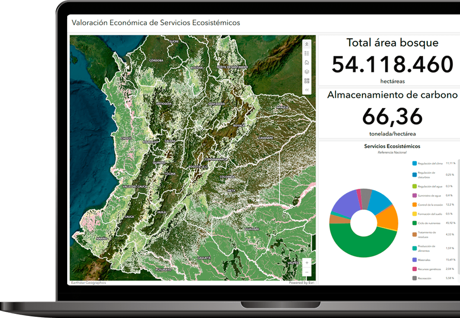Select the orange erosion donut slice

(x=387, y=218)
